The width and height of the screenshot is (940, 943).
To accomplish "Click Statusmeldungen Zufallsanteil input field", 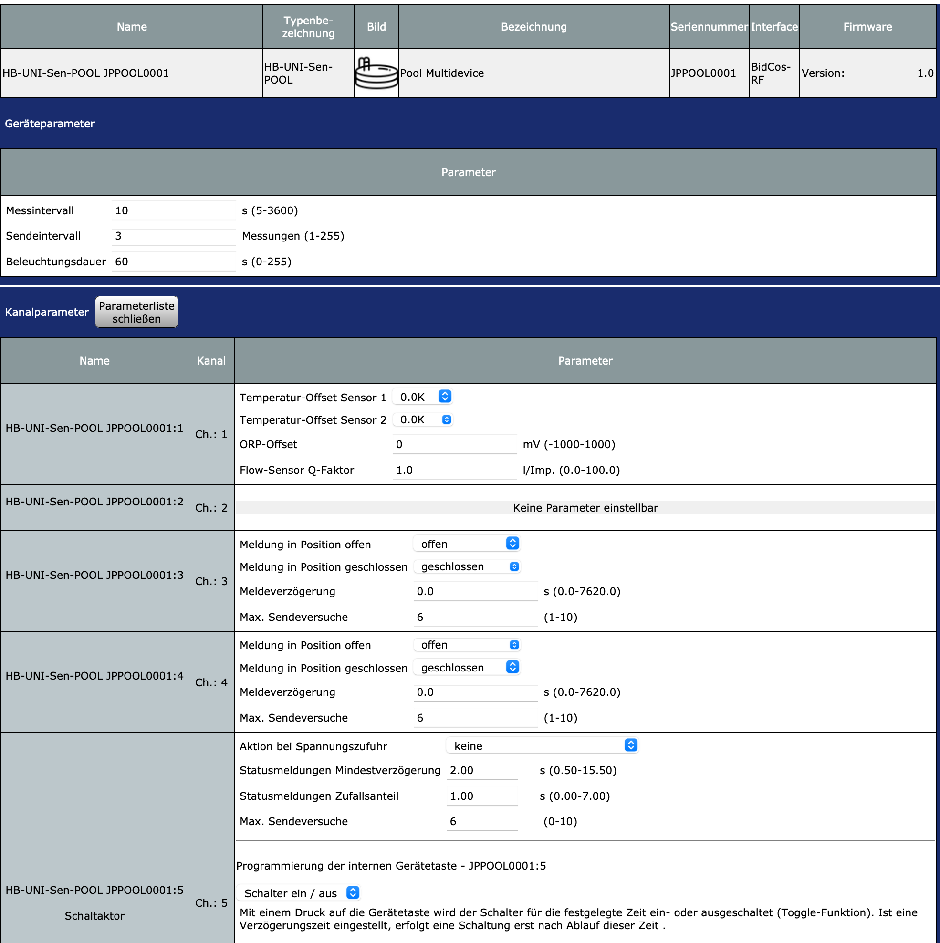I will [x=481, y=796].
